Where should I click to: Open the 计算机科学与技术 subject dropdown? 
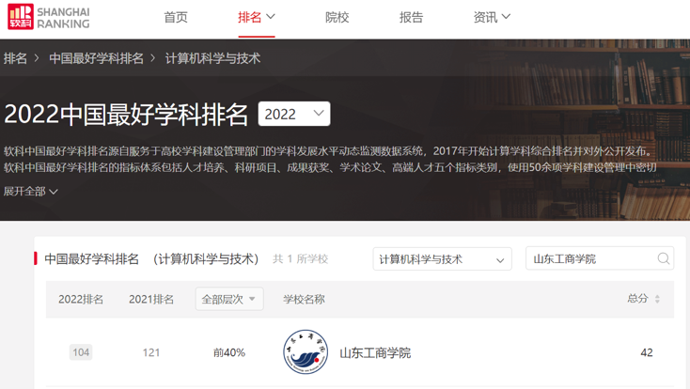tap(442, 259)
